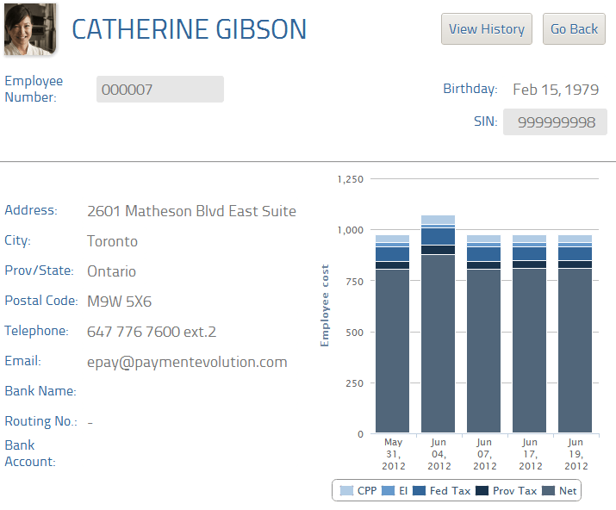Toggle the Fed Tax legend entry
Viewport: 616px width, 510px height.
click(441, 491)
